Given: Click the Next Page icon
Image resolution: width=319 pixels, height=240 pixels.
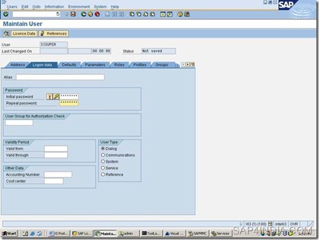Looking at the screenshot, I should 146,14.
